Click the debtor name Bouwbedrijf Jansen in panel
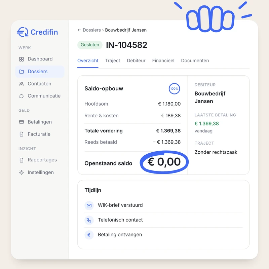The image size is (269, 269). tap(210, 98)
